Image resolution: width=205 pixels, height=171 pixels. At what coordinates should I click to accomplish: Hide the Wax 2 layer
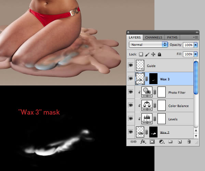coord(131,132)
